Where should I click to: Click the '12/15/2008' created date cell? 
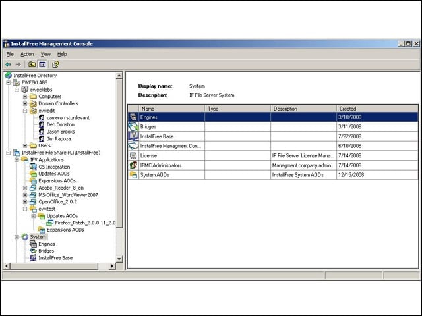tap(378, 175)
